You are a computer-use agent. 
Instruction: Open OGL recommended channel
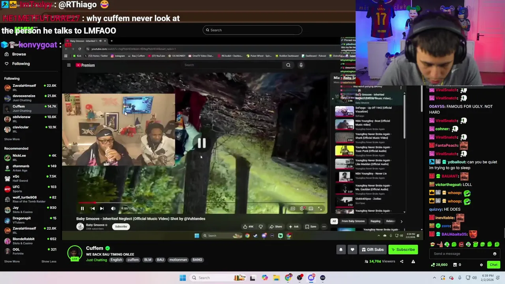pyautogui.click(x=30, y=251)
